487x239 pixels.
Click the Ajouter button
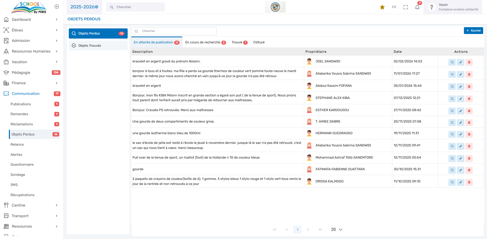(473, 30)
